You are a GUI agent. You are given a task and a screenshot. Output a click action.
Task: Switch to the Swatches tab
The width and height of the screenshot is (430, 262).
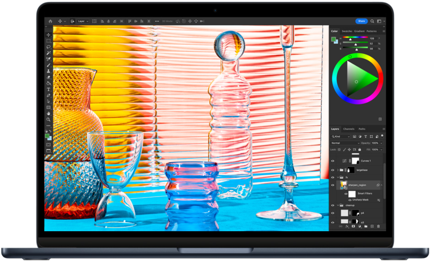click(x=347, y=31)
